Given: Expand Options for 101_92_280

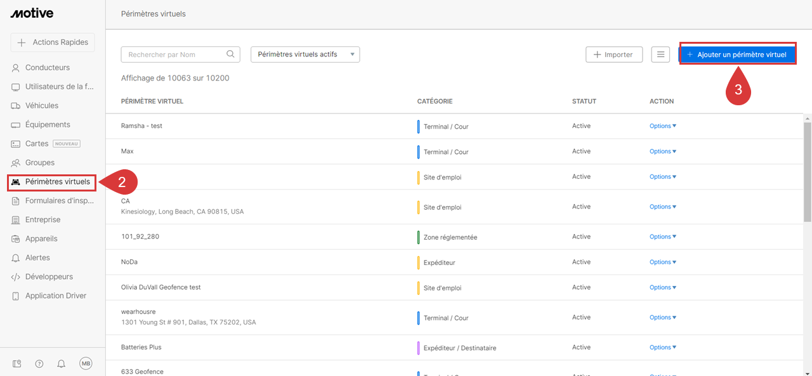Looking at the screenshot, I should [x=662, y=237].
